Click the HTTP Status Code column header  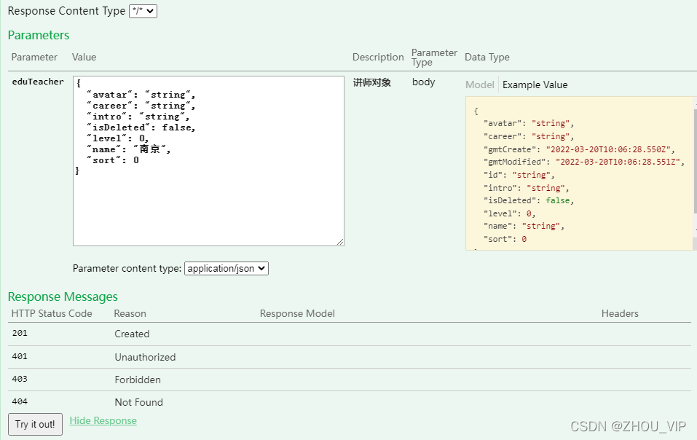coord(52,313)
